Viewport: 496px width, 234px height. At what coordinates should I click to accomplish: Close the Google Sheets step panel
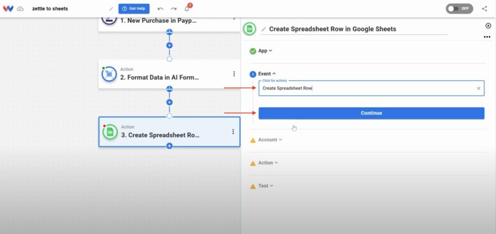488,26
